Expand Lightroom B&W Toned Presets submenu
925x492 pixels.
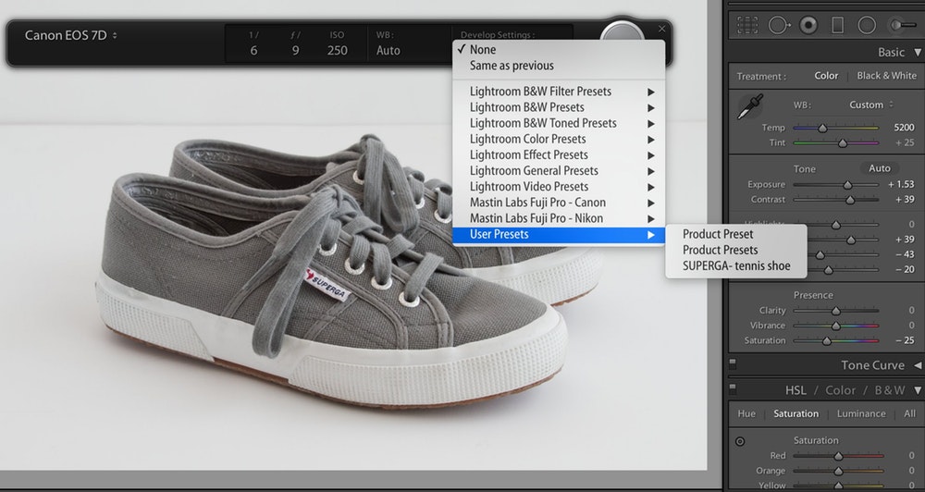[x=558, y=123]
